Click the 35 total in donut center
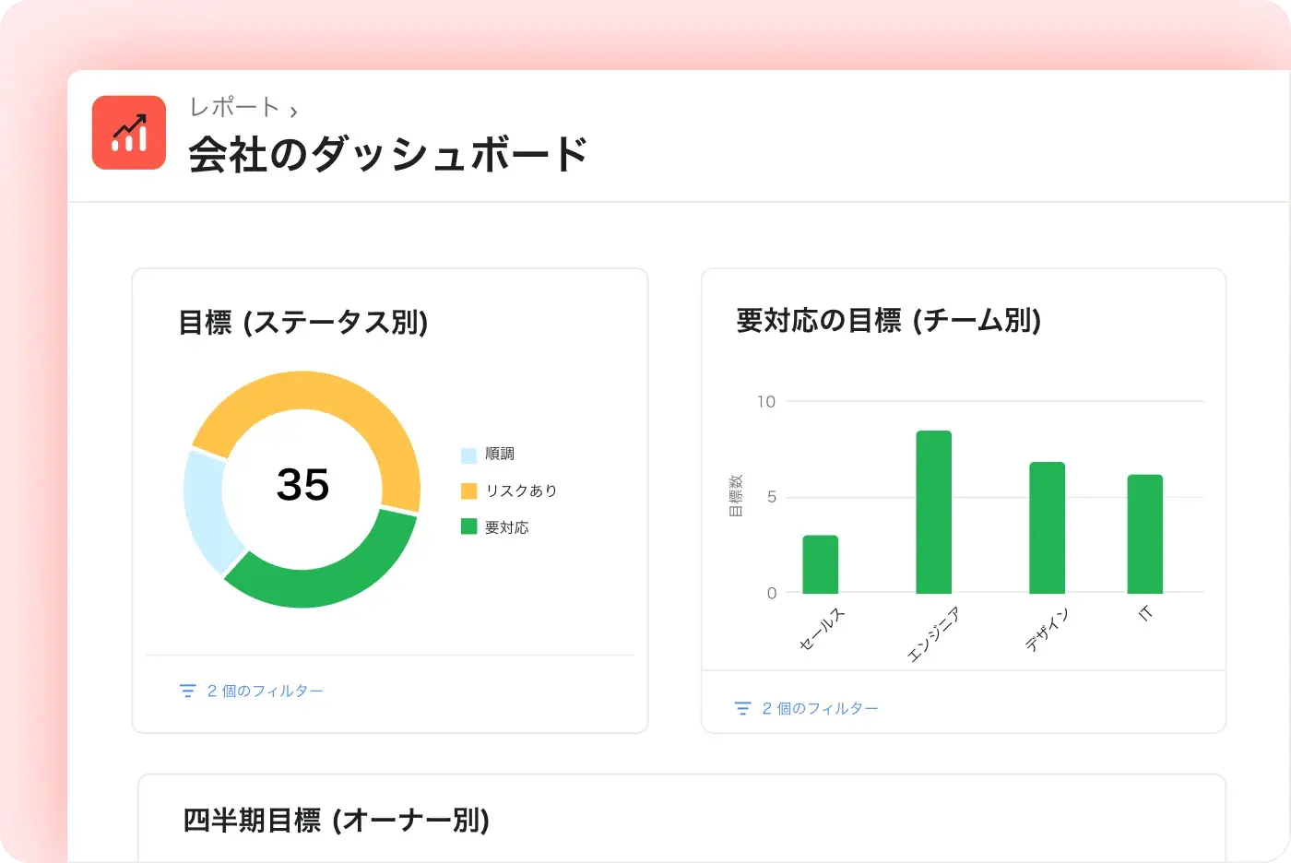This screenshot has width=1291, height=863. coord(302,485)
